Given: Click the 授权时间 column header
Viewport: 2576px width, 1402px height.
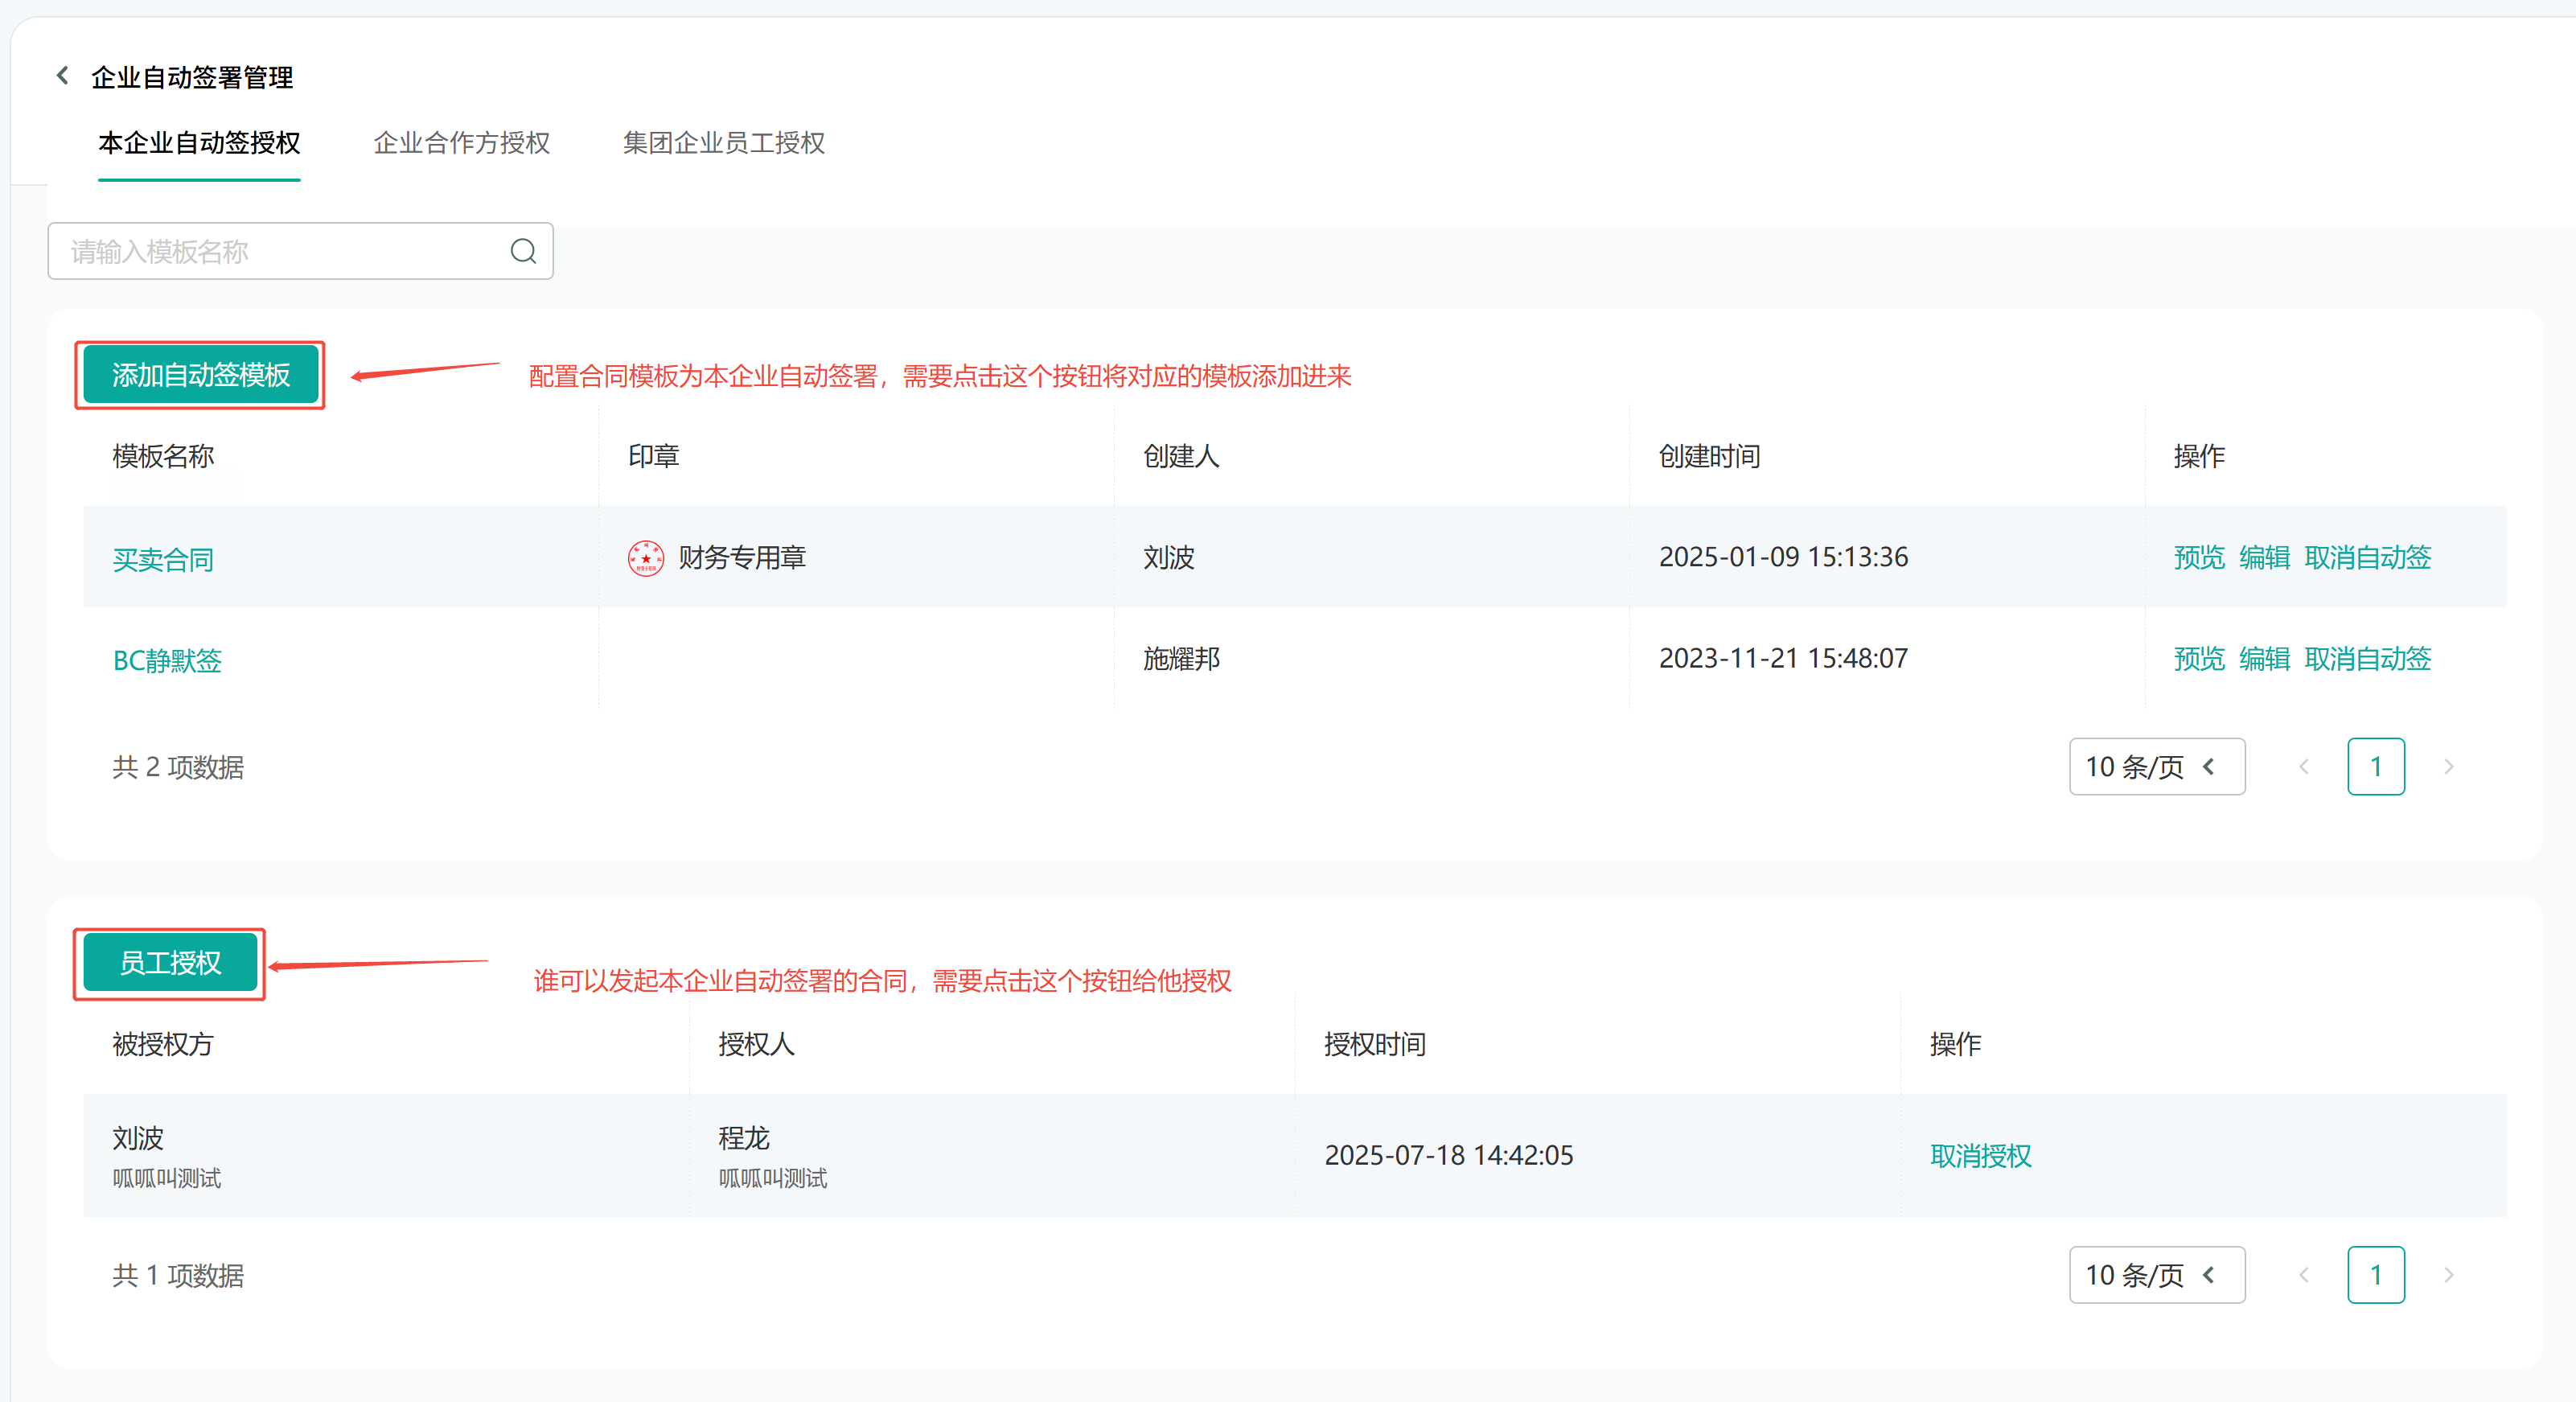Looking at the screenshot, I should tap(1375, 1045).
